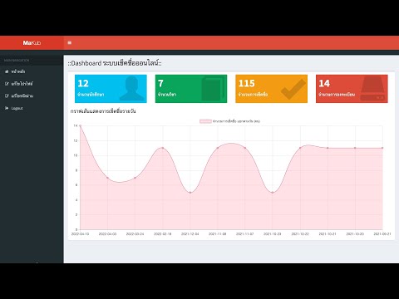The width and height of the screenshot is (399, 299).
Task: Click the book icon on green card
Action: pyautogui.click(x=212, y=89)
